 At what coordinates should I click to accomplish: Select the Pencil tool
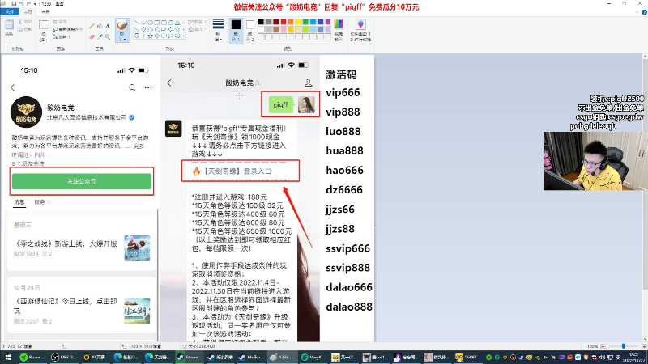(92, 26)
